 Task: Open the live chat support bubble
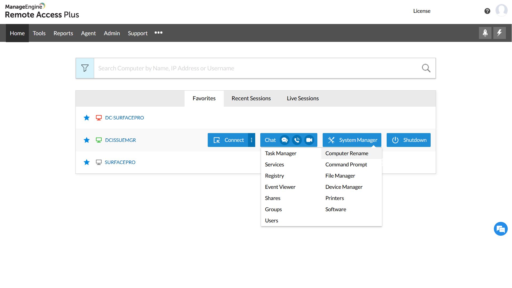pos(501,229)
